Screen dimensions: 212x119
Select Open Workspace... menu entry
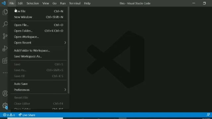click(x=39, y=37)
